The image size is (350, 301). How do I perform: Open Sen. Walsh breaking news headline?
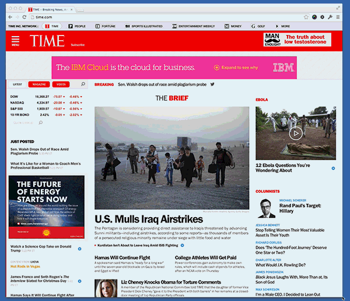[x=162, y=84]
